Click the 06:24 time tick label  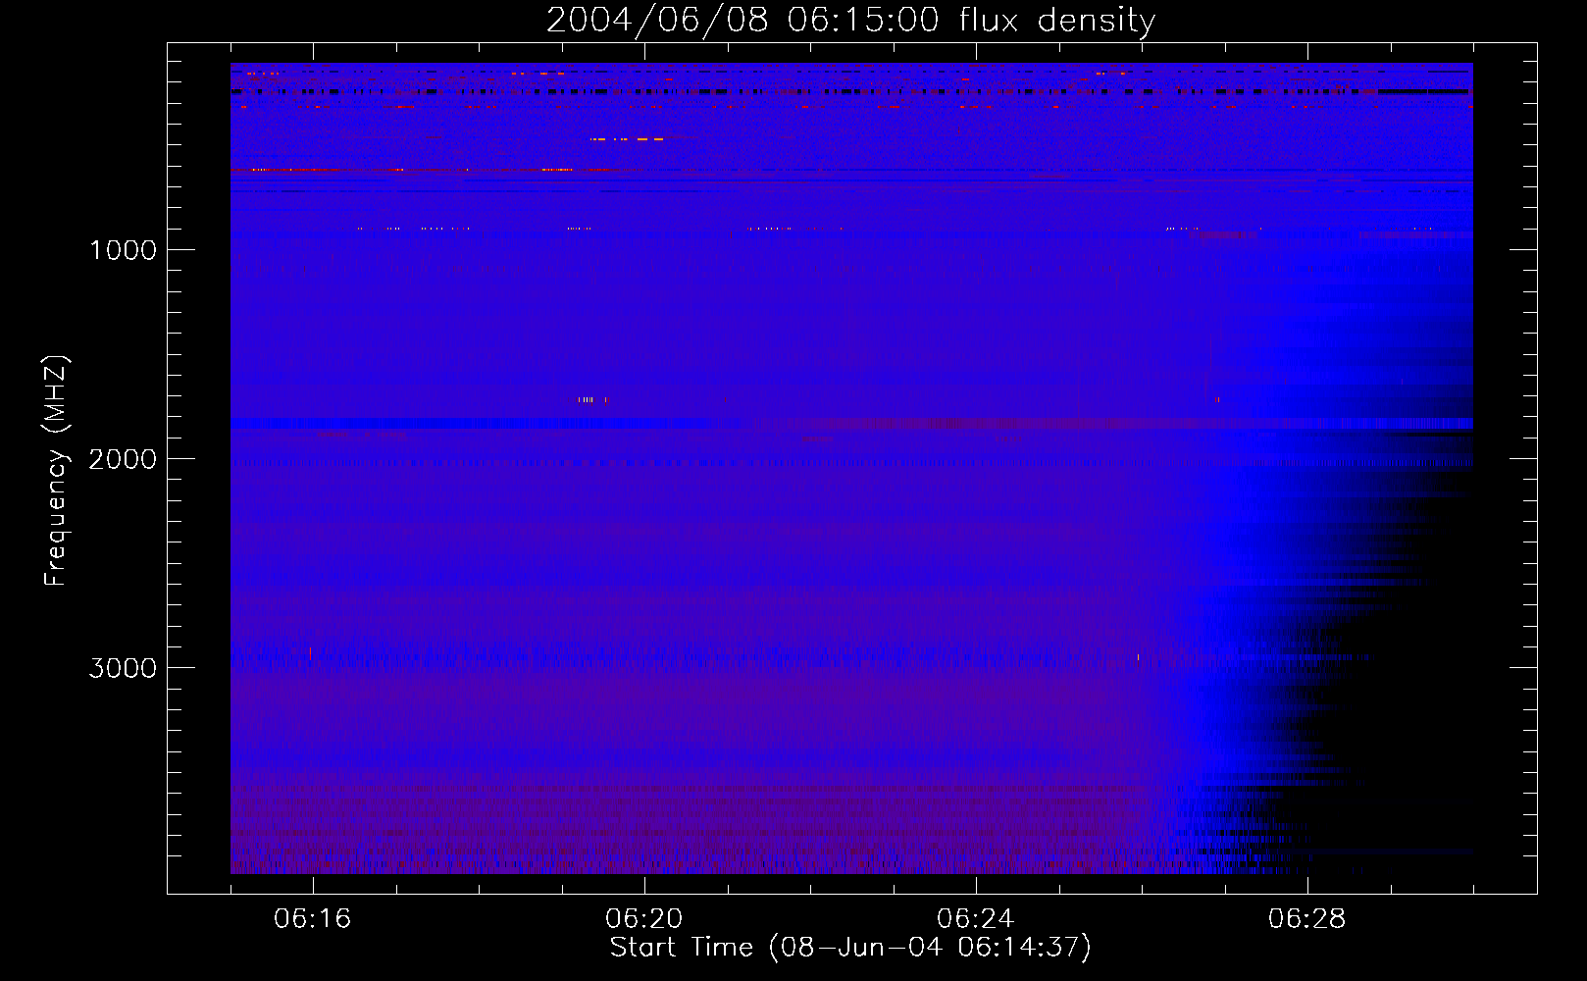coord(976,919)
